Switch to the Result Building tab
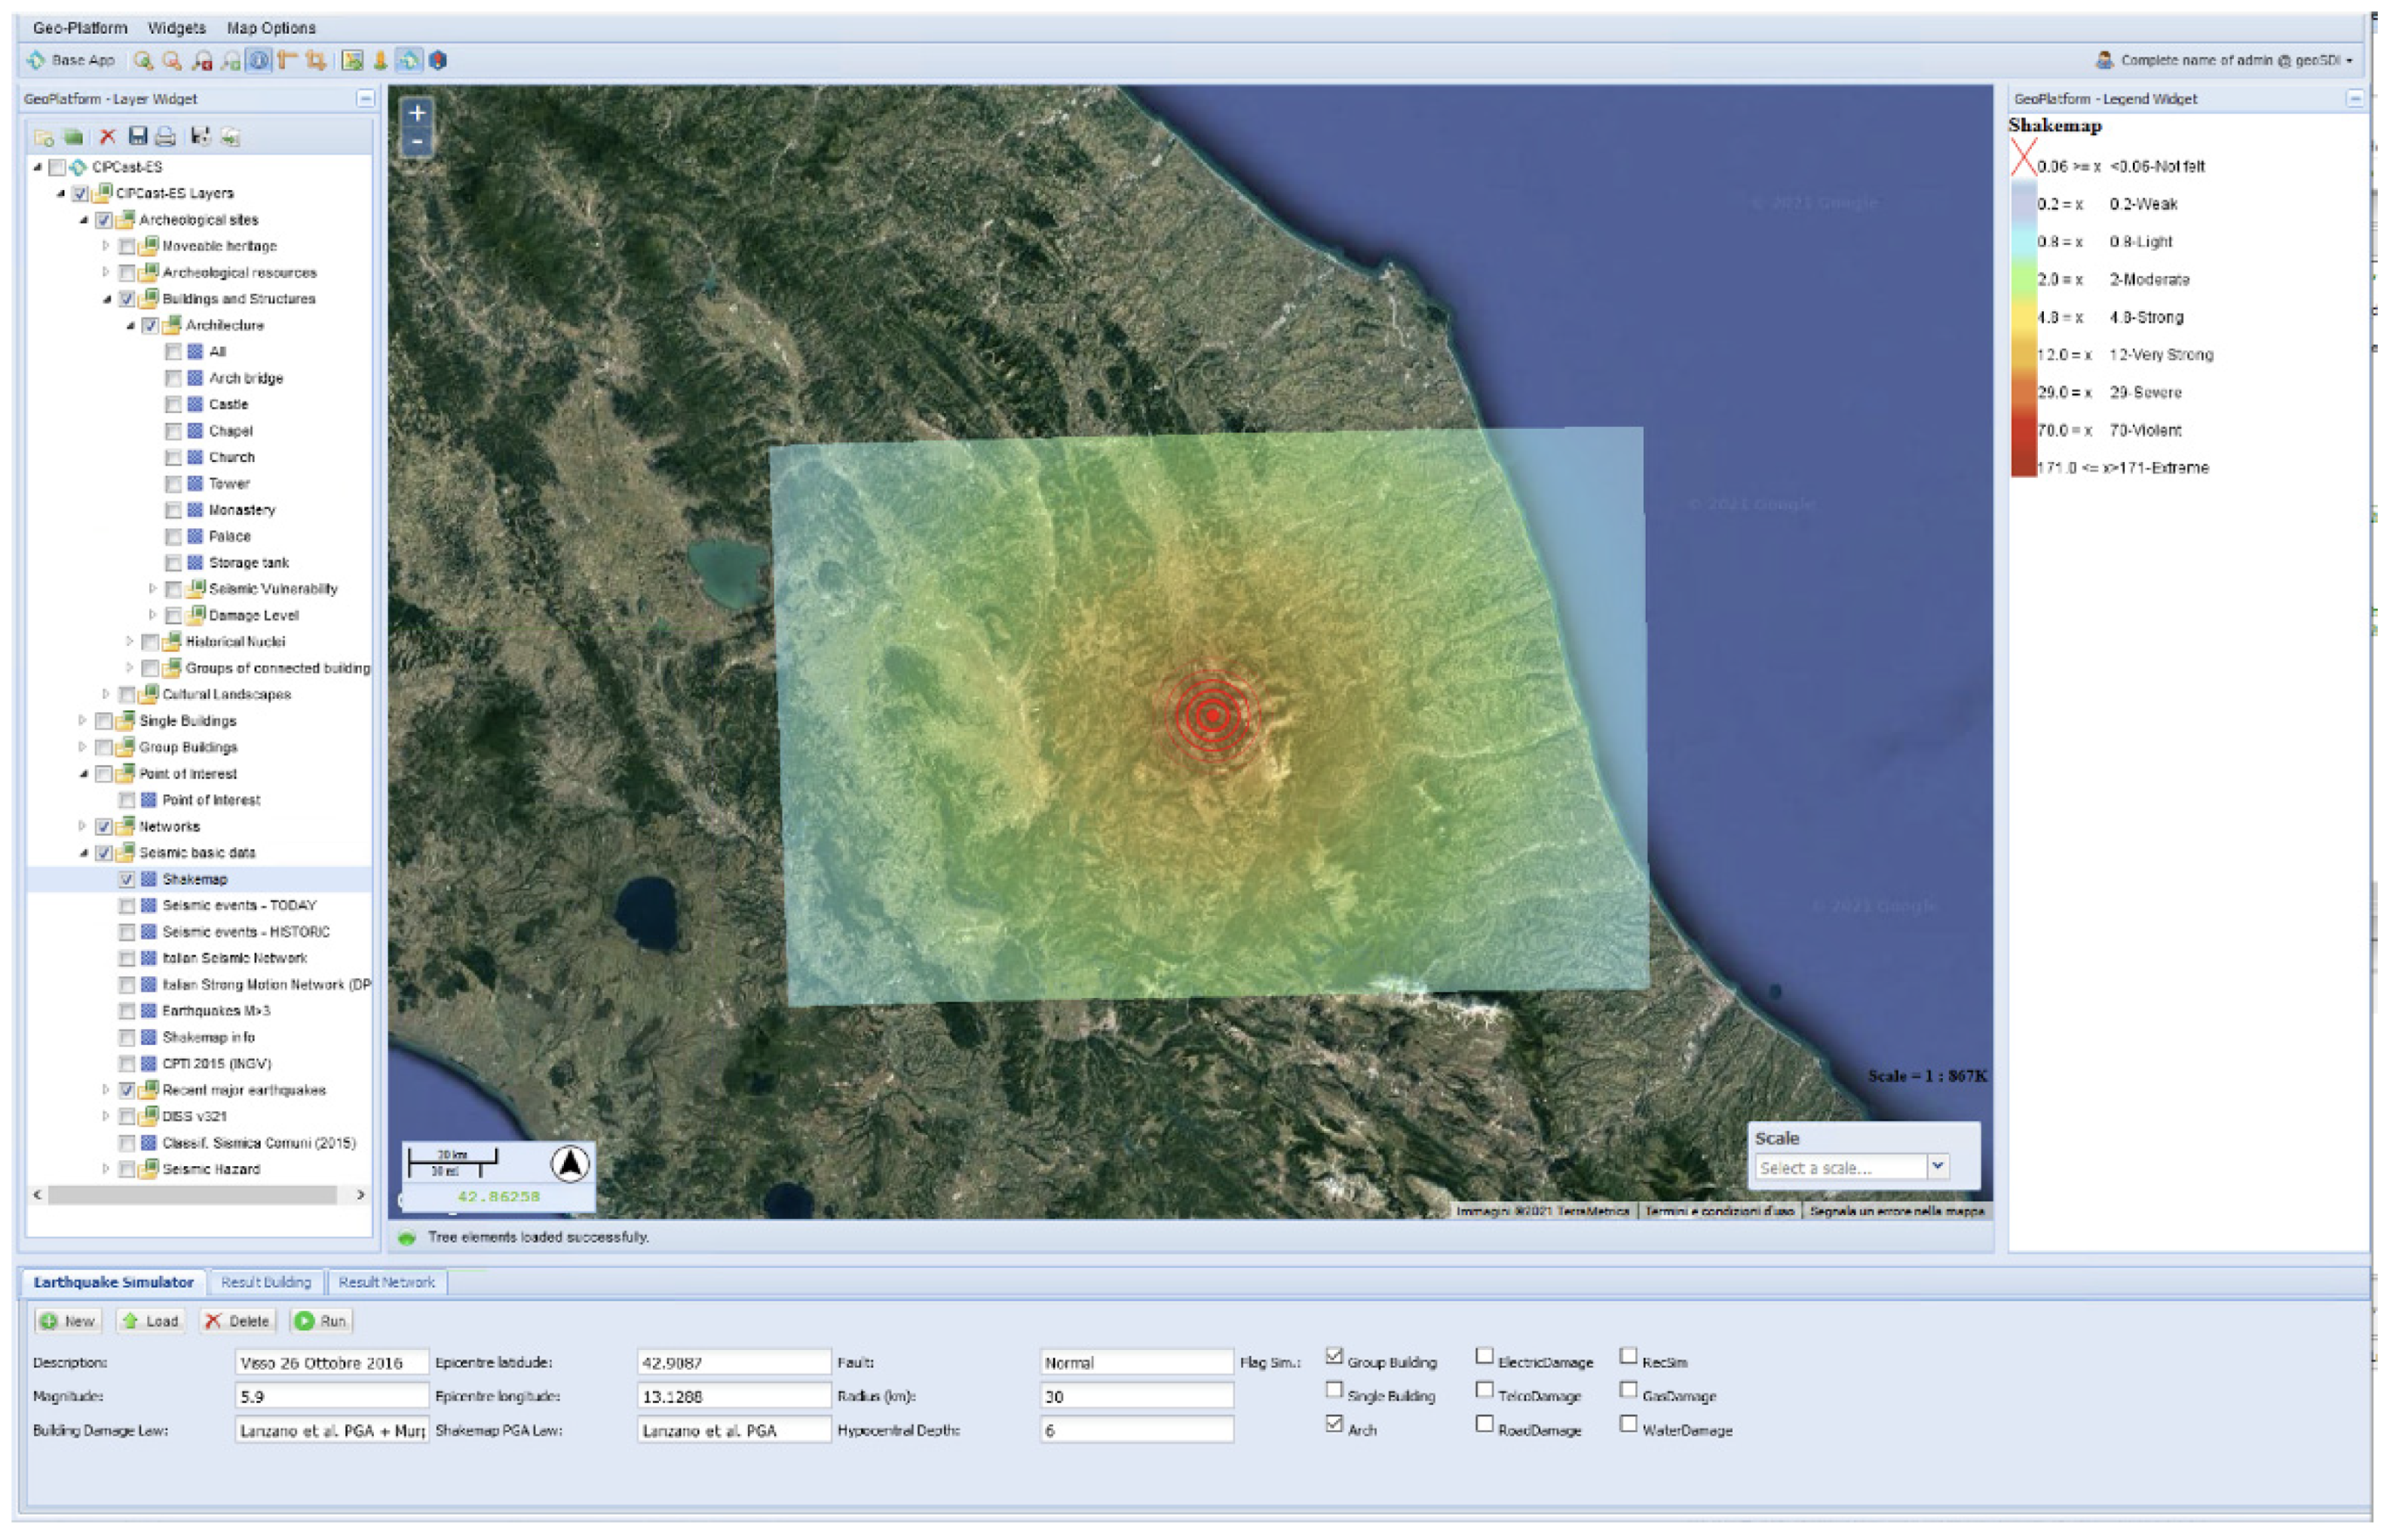This screenshot has width=2390, height=1540. tap(266, 1282)
